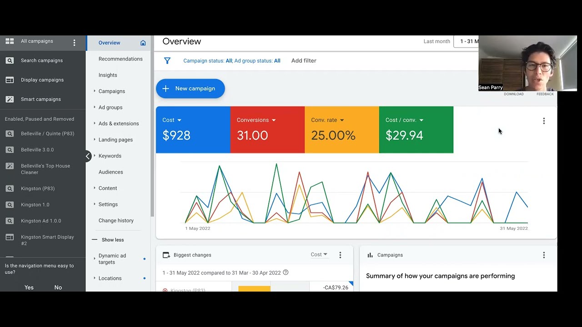582x327 pixels.
Task: Answer No to the navigation survey
Action: point(58,287)
